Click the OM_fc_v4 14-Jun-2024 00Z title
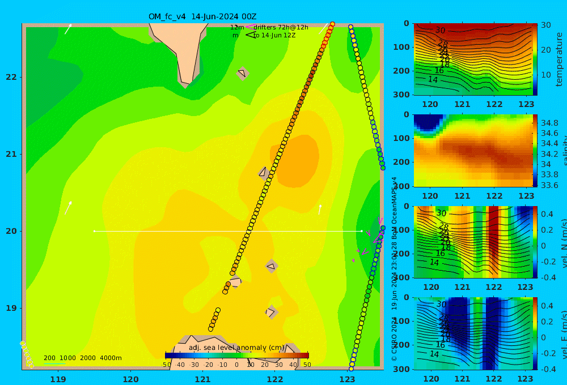567x385 pixels. [x=202, y=16]
